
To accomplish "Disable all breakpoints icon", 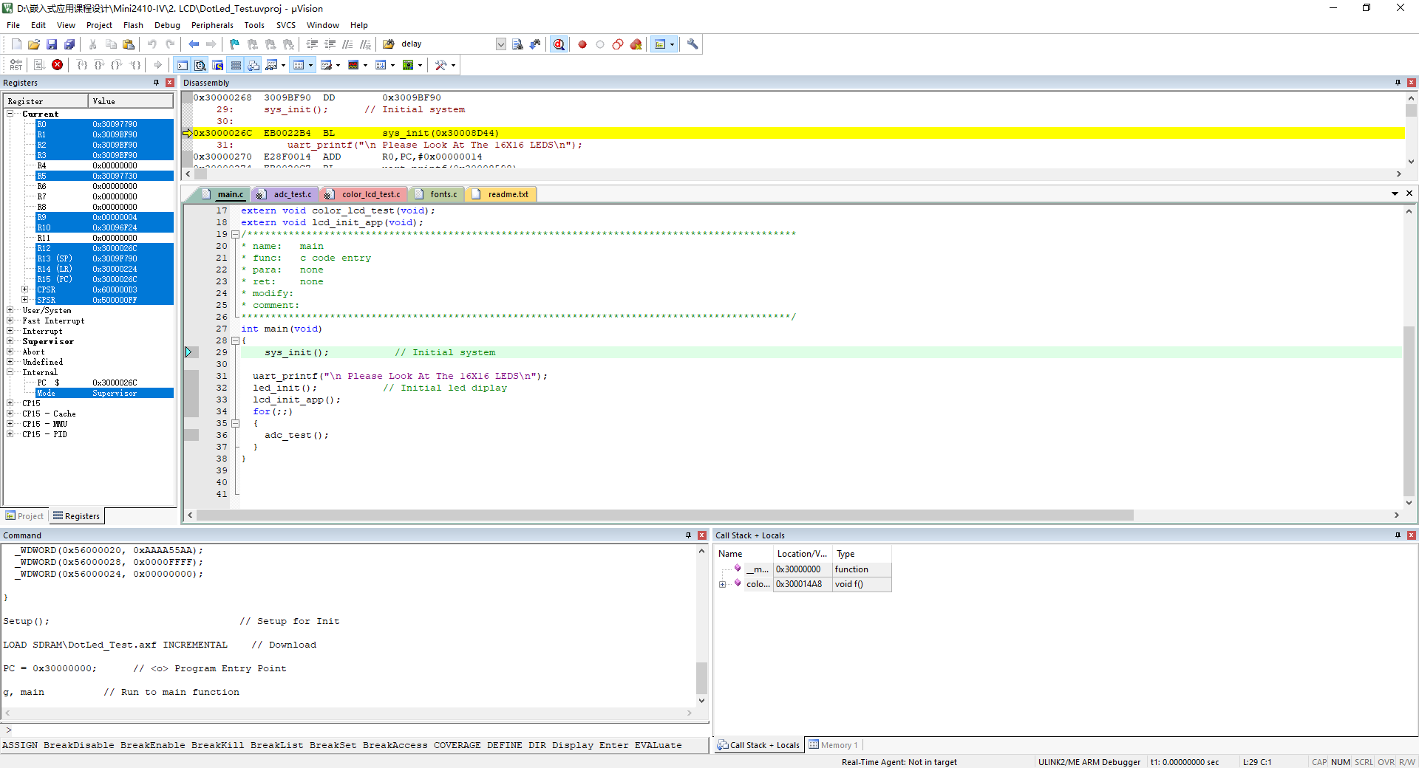I will [x=618, y=44].
